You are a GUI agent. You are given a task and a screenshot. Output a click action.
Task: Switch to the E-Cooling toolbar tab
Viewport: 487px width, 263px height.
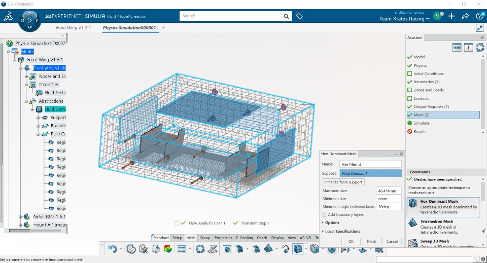(245, 238)
